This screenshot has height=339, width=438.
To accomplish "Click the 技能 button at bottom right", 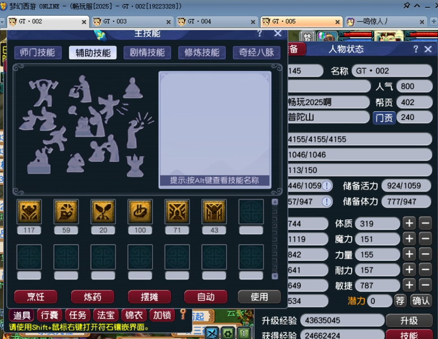I will coord(409,334).
